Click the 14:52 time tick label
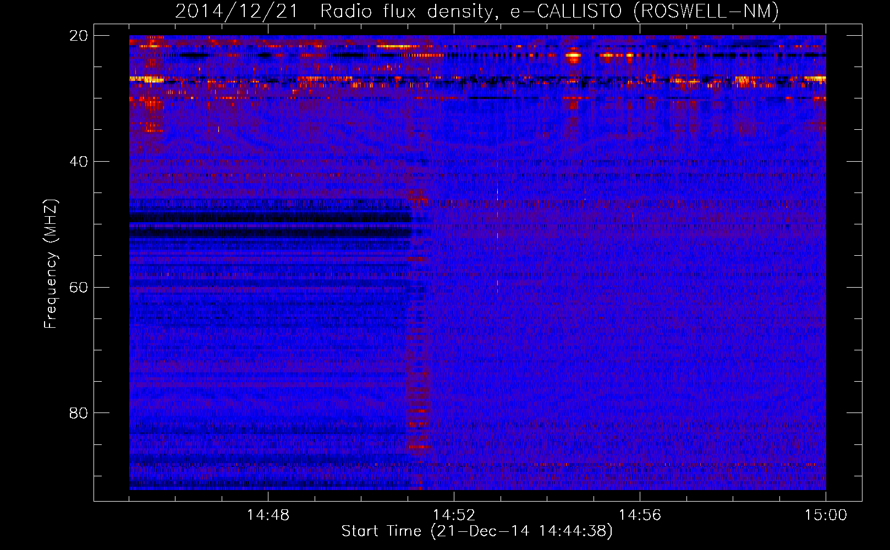The image size is (890, 550). pyautogui.click(x=454, y=515)
